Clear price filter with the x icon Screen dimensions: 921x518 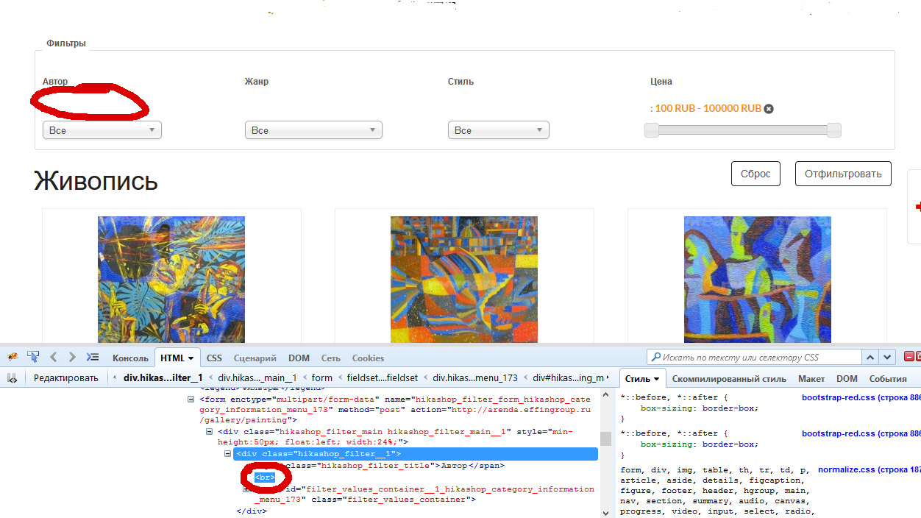tap(769, 109)
